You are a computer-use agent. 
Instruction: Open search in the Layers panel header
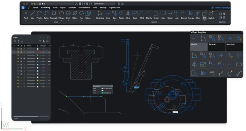point(40,37)
